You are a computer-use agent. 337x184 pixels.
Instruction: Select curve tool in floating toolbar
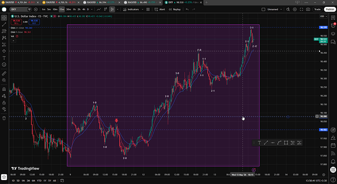pos(279,143)
